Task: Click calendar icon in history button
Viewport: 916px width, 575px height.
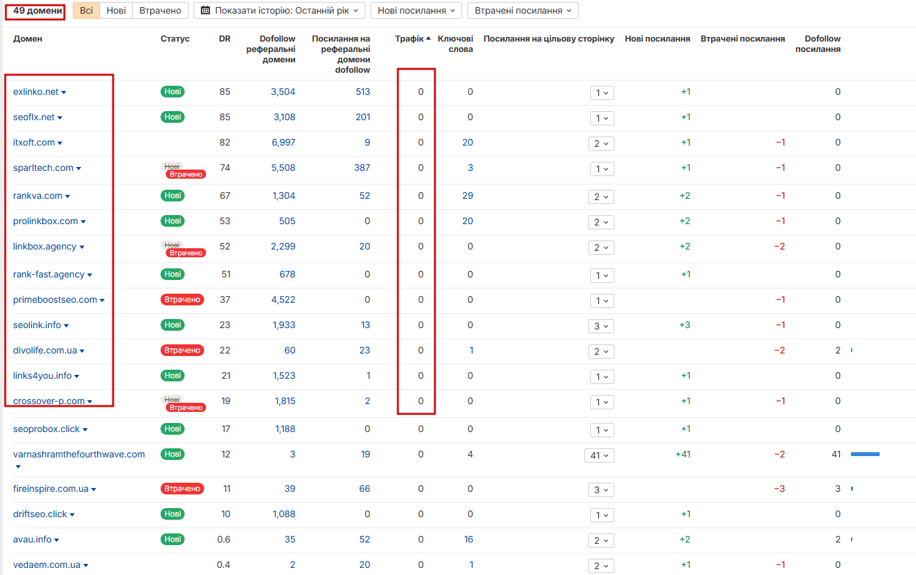Action: (x=205, y=10)
